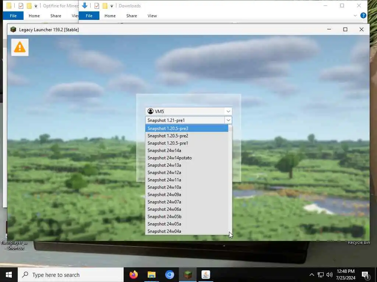Open Share tab in Downloads window
The height and width of the screenshot is (282, 377).
(131, 15)
